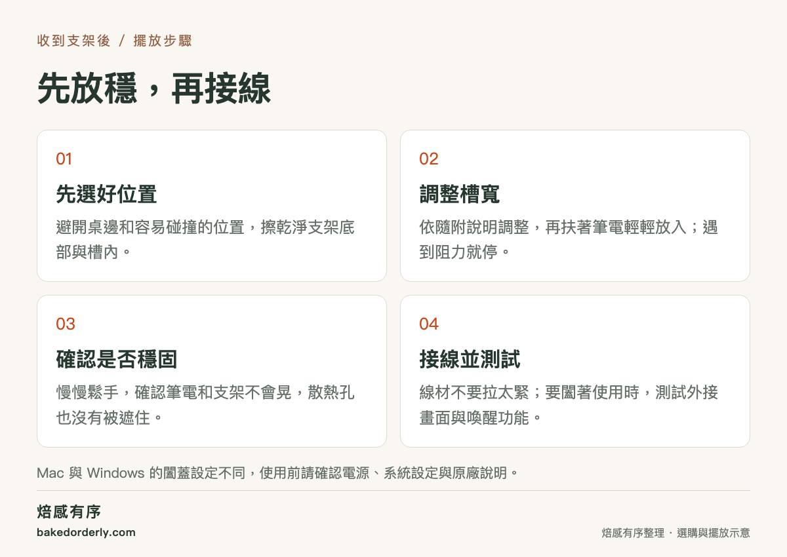Click the step title 先選好位置
The height and width of the screenshot is (557, 787).
[x=106, y=194]
